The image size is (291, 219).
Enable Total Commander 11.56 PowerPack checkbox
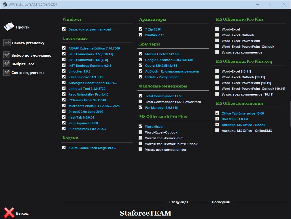coord(141,102)
